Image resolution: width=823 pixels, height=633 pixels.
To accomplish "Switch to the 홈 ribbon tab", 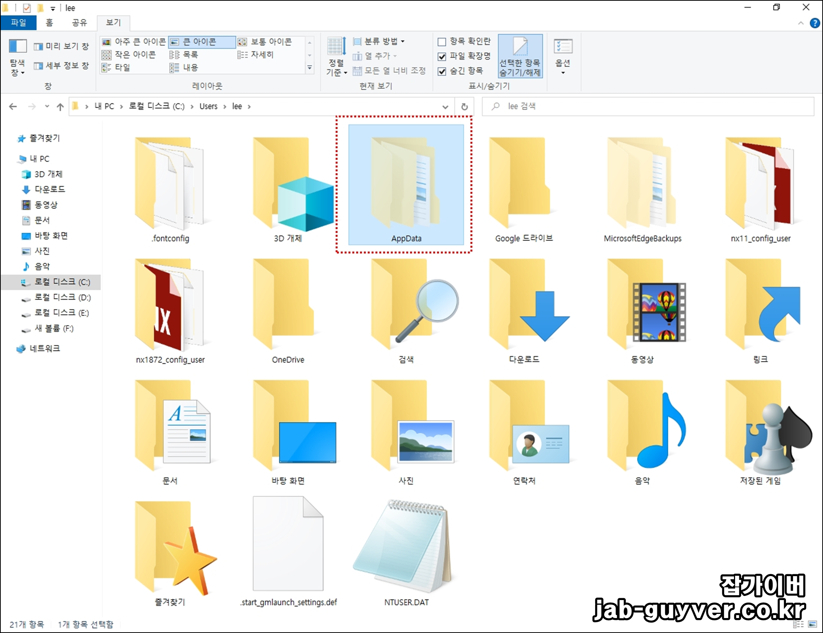I will (49, 22).
